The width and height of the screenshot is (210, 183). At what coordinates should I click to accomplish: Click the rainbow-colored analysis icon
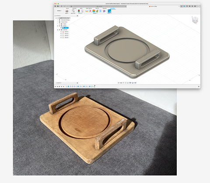click(94, 11)
